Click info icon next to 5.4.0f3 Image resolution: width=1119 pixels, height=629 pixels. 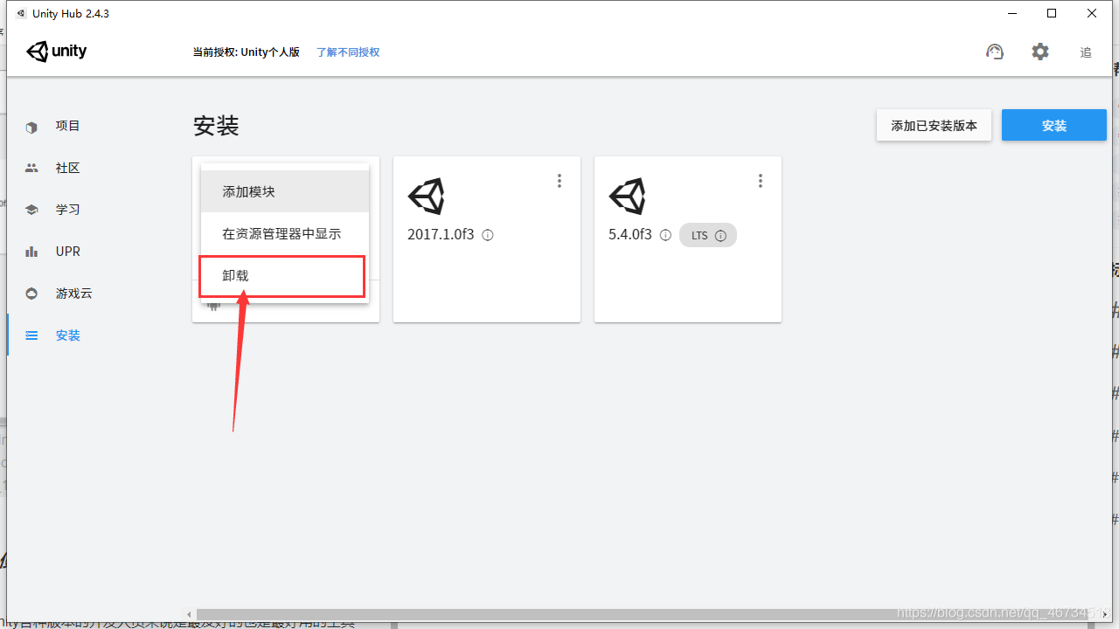665,235
